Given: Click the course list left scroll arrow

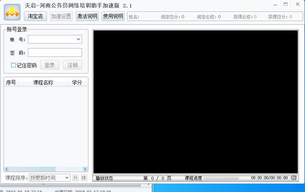Looking at the screenshot, I should click(7, 169).
